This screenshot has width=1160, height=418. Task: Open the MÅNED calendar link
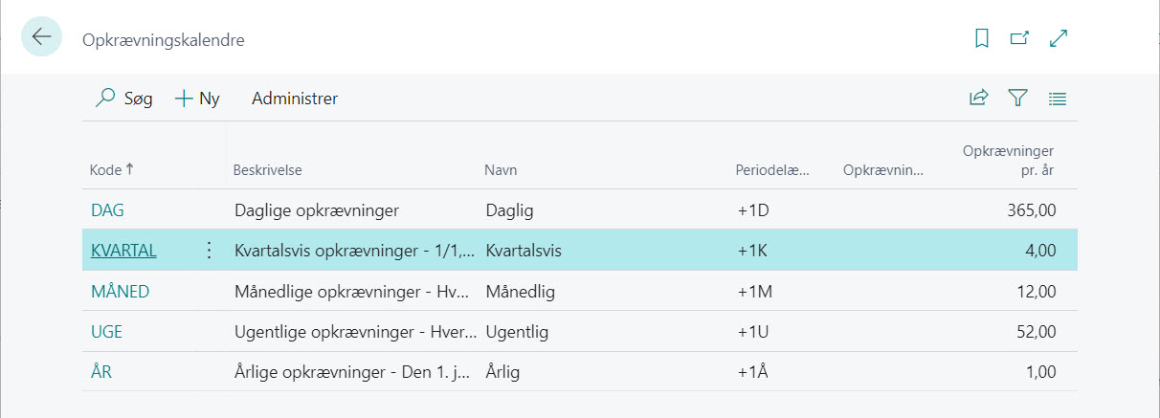(x=121, y=291)
